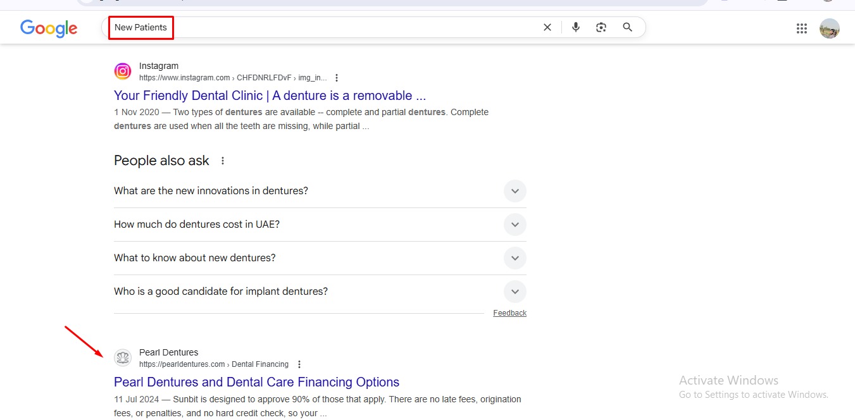Click the Google logo

coord(49,28)
